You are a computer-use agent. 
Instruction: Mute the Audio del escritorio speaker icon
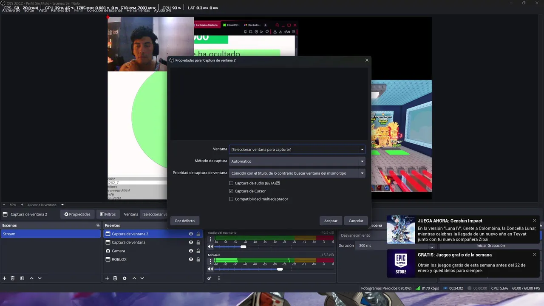[210, 246]
